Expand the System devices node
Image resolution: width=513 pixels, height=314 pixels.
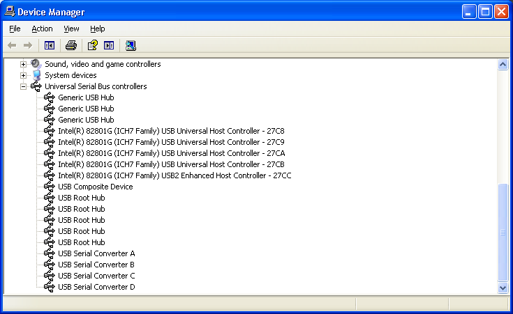click(x=23, y=75)
